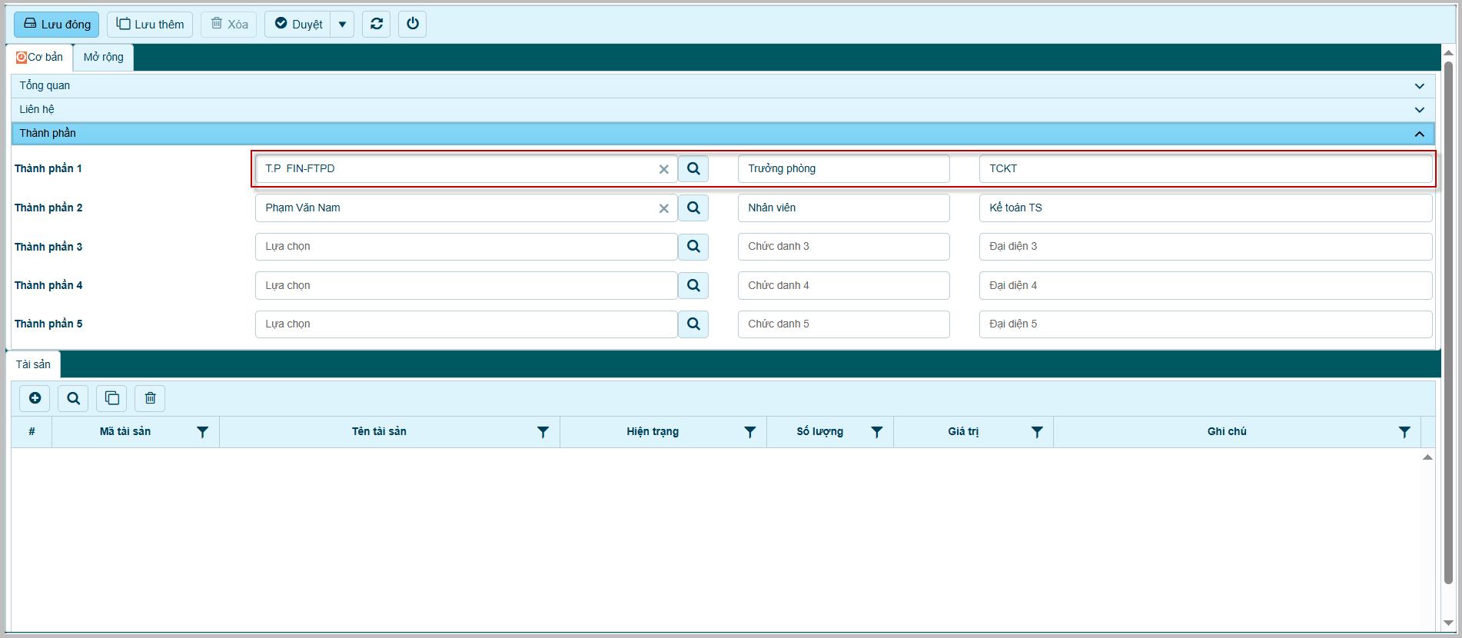This screenshot has width=1462, height=638.
Task: Click the refresh icon in top toolbar
Action: (x=377, y=24)
